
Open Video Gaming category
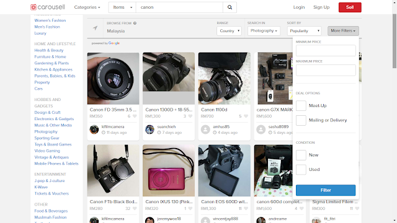(47, 151)
